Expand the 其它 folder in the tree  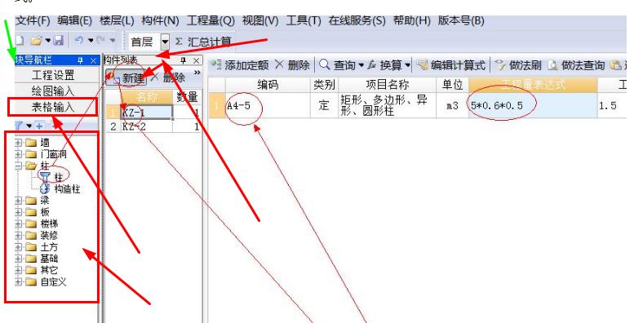pyautogui.click(x=19, y=270)
